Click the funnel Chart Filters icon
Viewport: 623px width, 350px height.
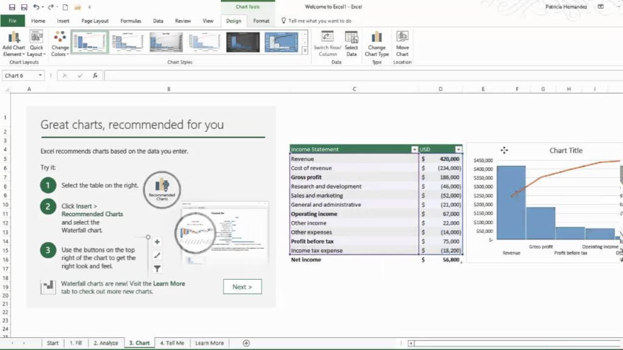158,269
